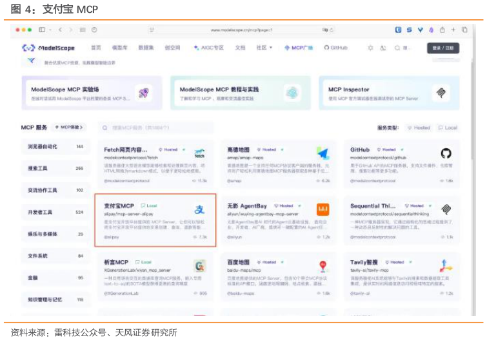Click the Alipay 支 logo icon
This screenshot has height=340, width=487.
[199, 209]
